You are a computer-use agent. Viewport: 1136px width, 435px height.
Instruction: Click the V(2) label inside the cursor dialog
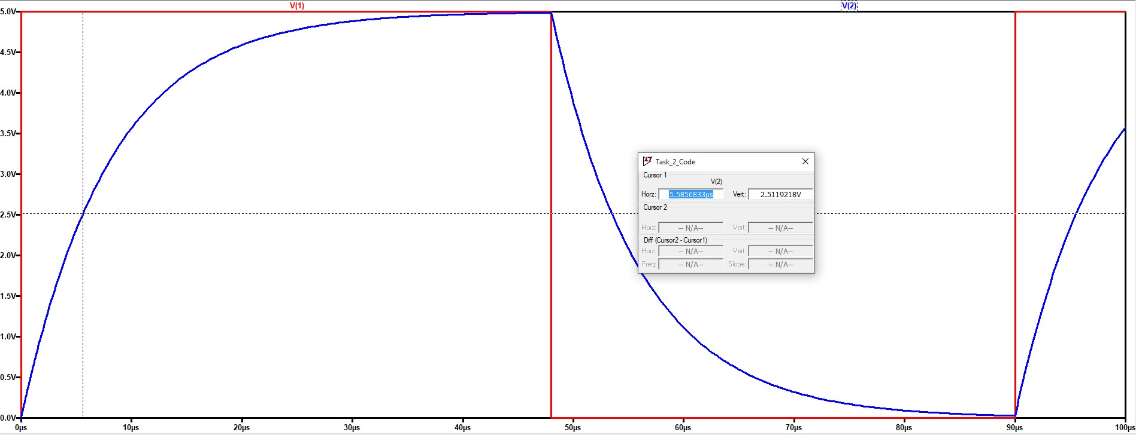[716, 182]
